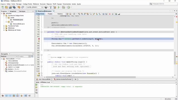Image resolution: width=178 pixels, height=100 pixels.
Task: Toggle Show Inner Classes filter in Navigator
Action: (x=18, y=96)
